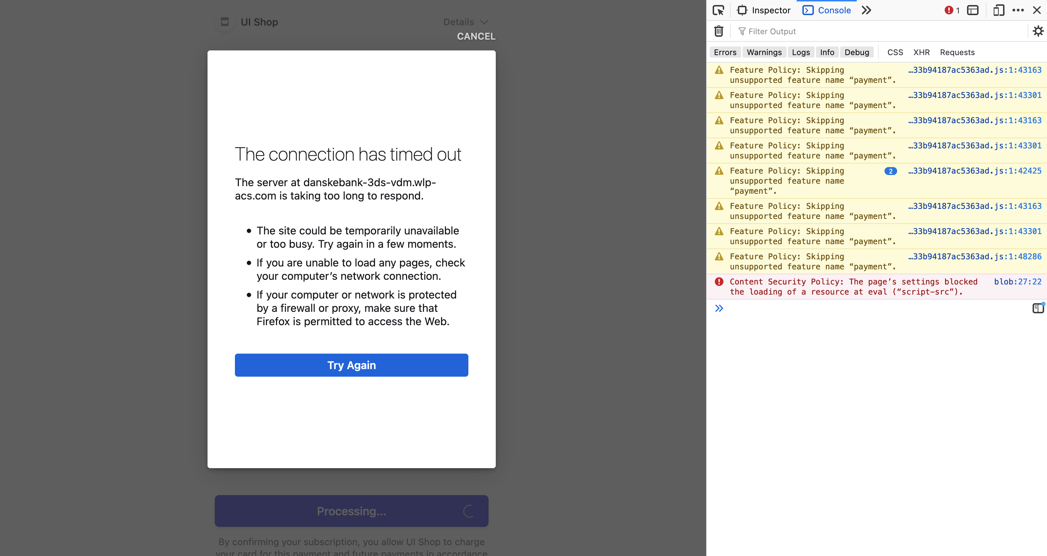The width and height of the screenshot is (1047, 556).
Task: Click the red error count indicator
Action: (952, 10)
